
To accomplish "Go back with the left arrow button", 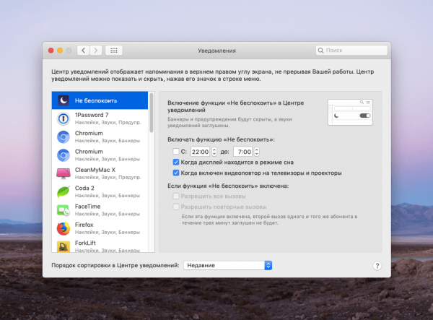I will 84,51.
